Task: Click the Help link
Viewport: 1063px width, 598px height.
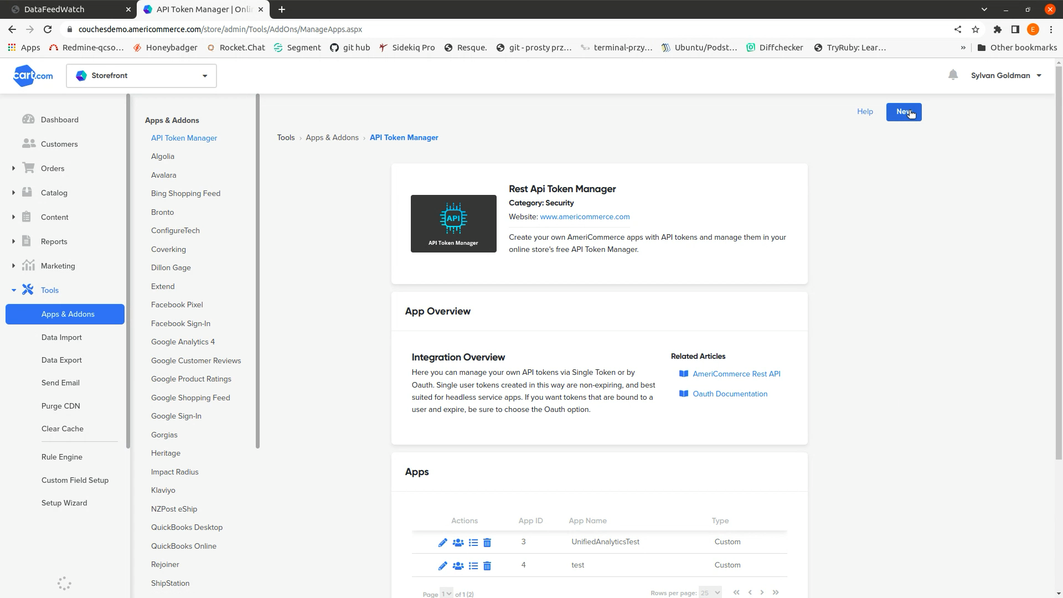Action: (x=865, y=111)
